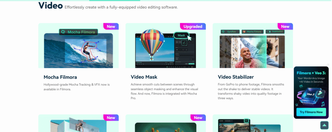
Task: Click the scroll-to-top arrow button
Action: coord(324,126)
